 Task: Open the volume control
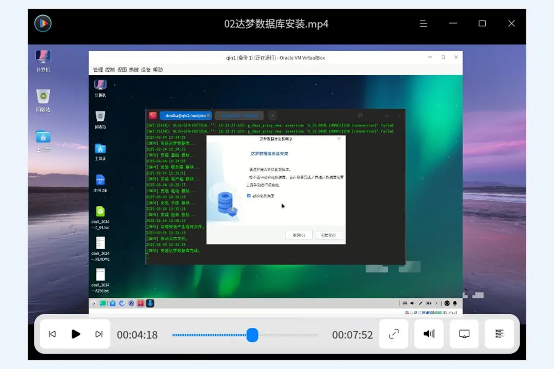coord(428,334)
